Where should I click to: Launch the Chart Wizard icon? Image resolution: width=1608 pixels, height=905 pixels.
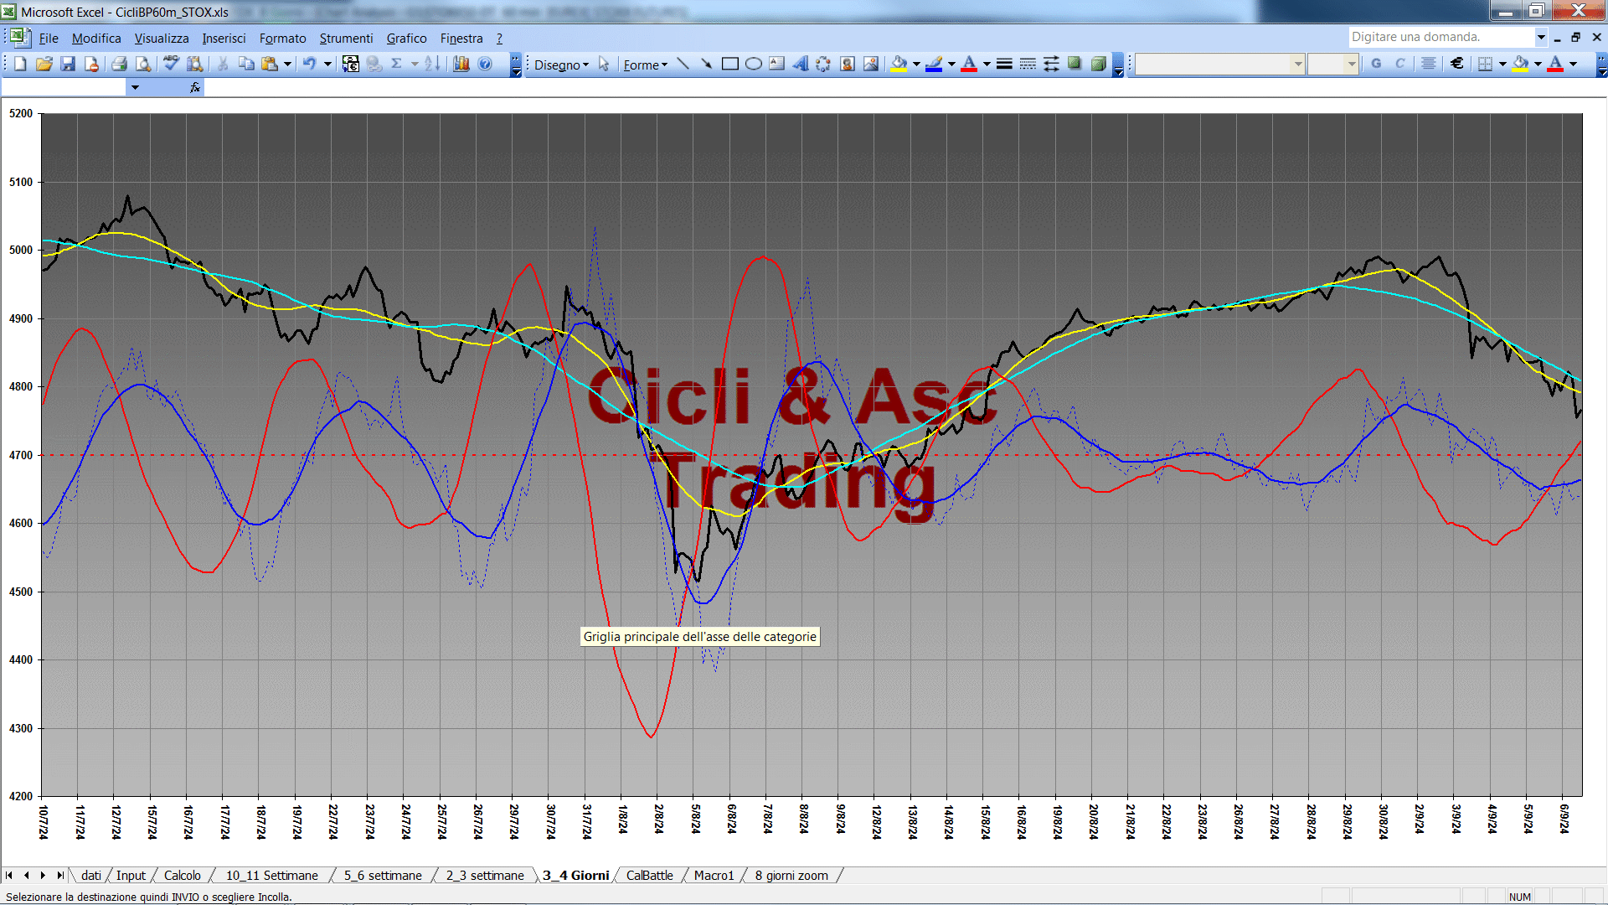461,64
